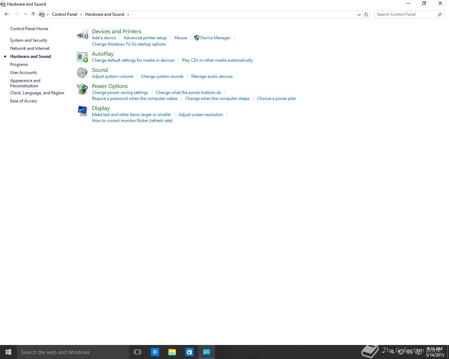449x359 pixels.
Task: Change Windows To Go startup options
Action: click(129, 44)
